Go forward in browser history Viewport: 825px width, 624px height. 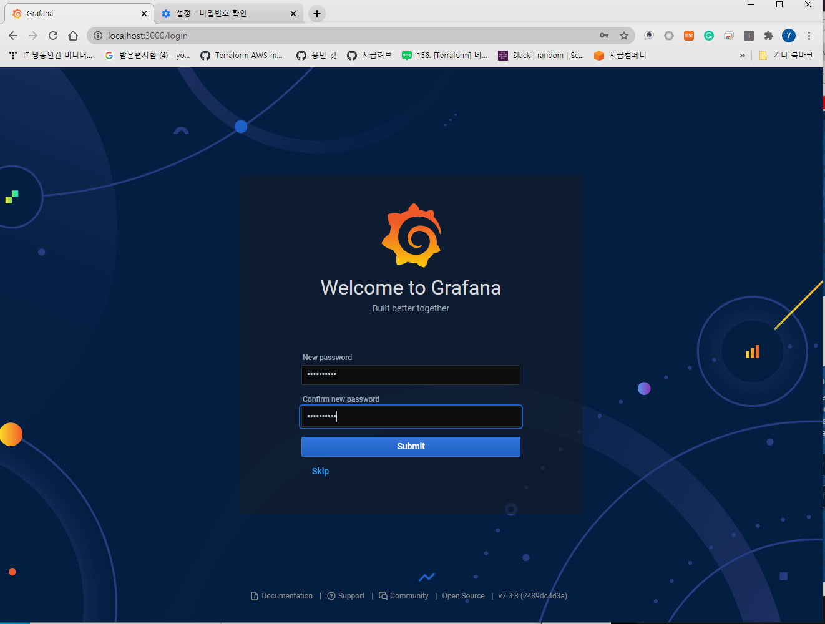(33, 36)
